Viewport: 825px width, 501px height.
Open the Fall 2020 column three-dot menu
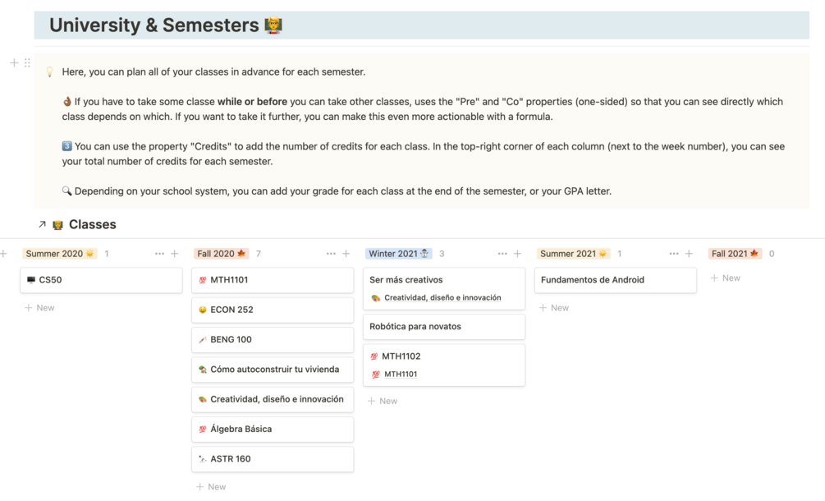(x=331, y=254)
